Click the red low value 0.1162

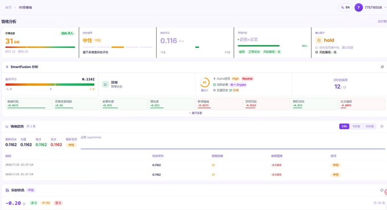pyautogui.click(x=56, y=145)
